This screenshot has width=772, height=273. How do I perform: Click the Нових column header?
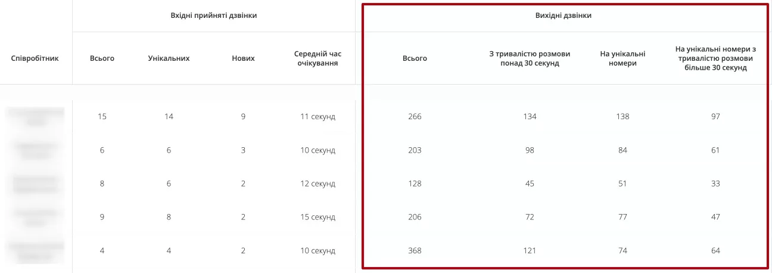pos(243,58)
